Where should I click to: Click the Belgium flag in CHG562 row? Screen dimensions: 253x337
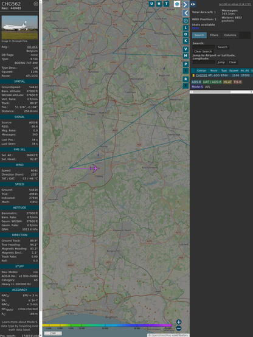tap(193, 75)
